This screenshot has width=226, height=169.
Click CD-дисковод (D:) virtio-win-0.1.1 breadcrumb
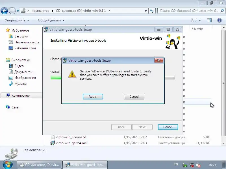coord(81,11)
